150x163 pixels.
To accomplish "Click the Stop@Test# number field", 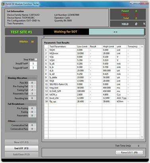I will [33, 63].
